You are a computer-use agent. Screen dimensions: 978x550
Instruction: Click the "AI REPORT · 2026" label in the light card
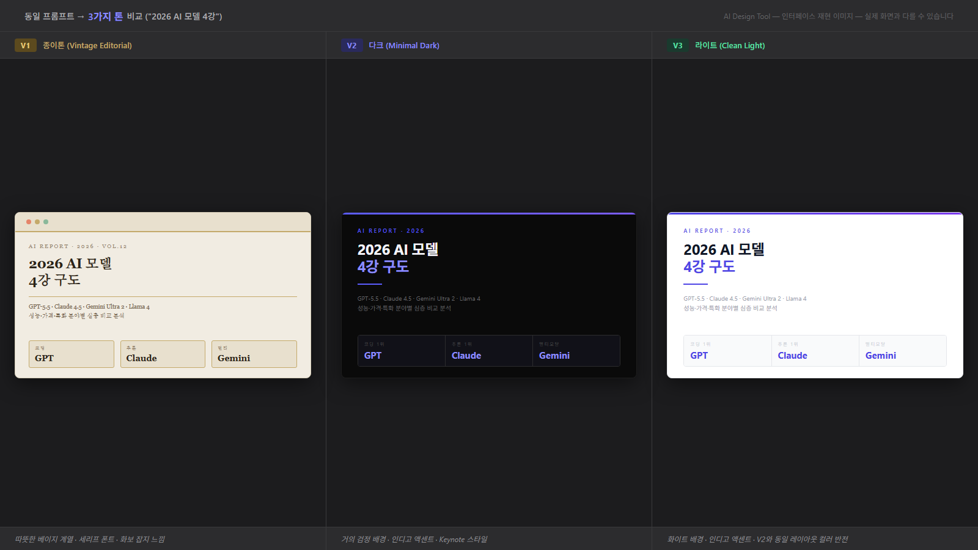pos(717,231)
